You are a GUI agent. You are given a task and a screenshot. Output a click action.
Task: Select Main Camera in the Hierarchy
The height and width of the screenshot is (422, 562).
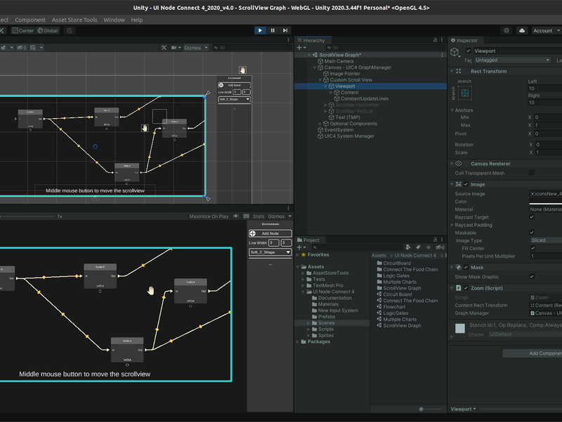(339, 61)
